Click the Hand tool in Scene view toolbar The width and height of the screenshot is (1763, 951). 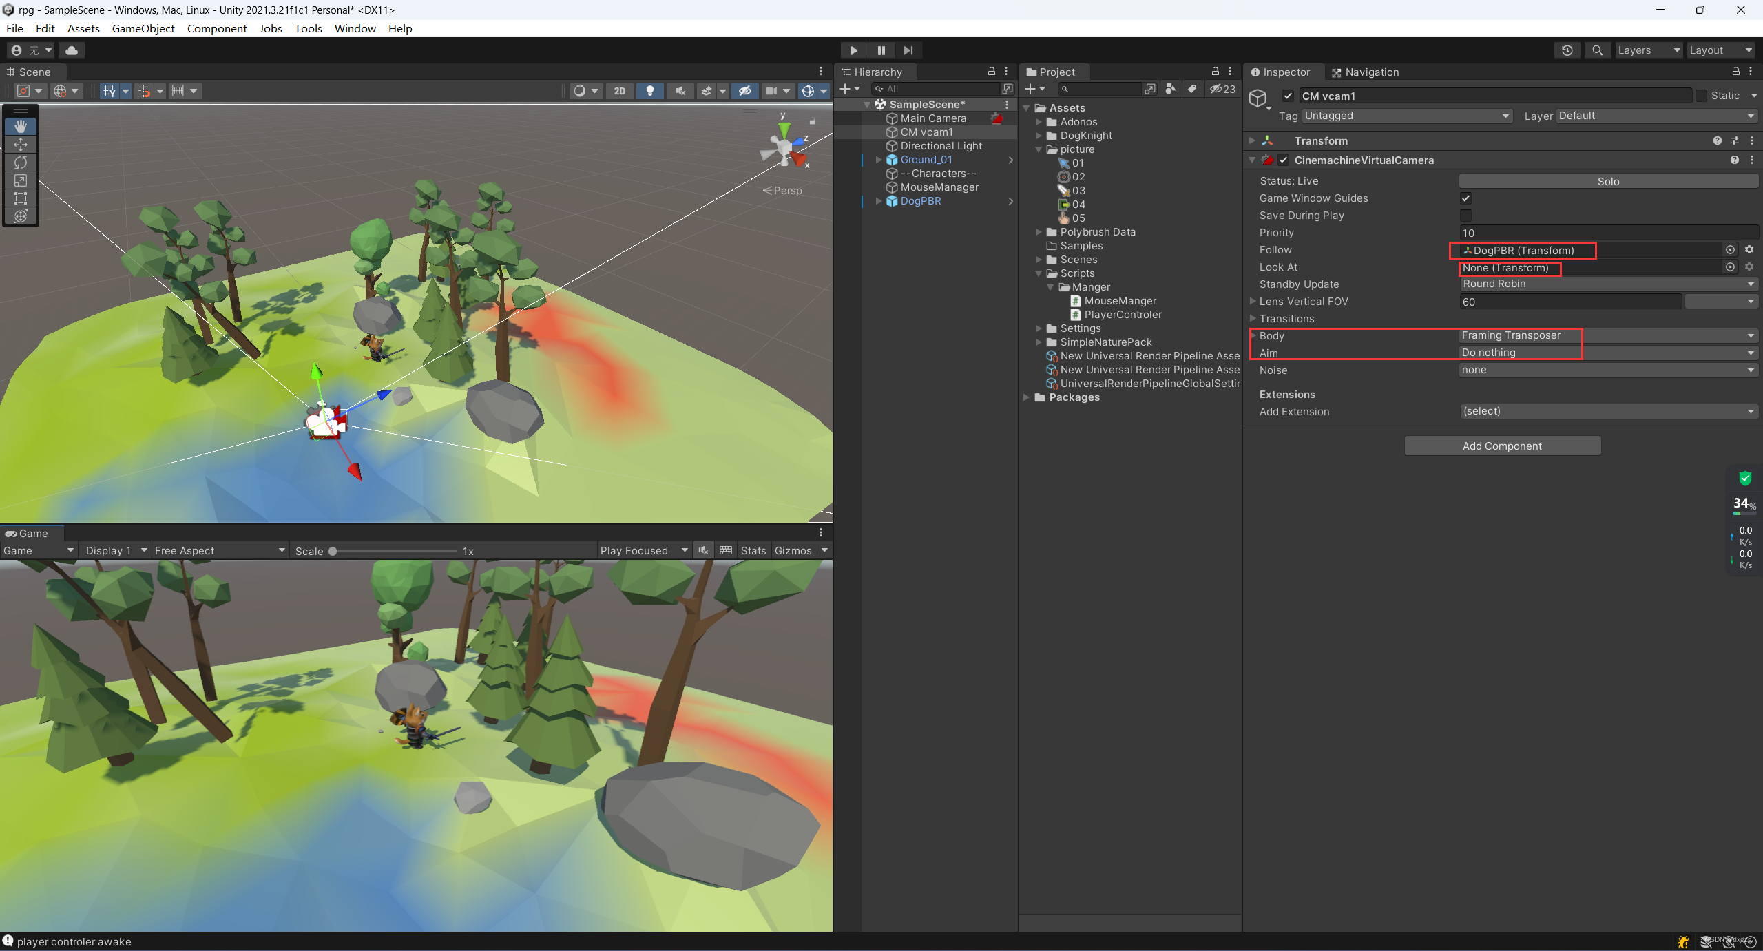20,125
